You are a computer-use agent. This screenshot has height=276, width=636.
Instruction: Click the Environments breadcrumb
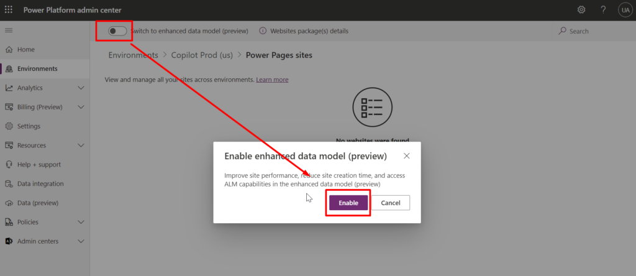[133, 55]
